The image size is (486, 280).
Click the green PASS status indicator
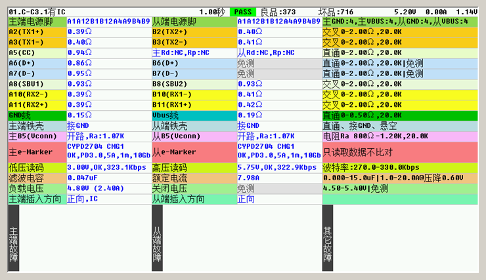tap(243, 12)
